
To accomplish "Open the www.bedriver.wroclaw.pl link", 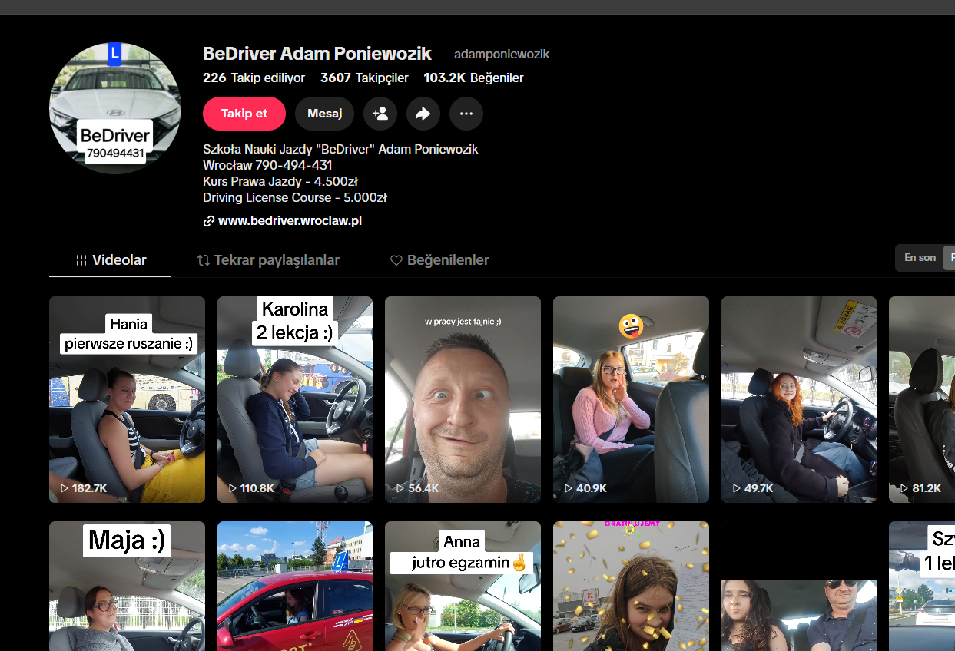I will click(x=290, y=221).
